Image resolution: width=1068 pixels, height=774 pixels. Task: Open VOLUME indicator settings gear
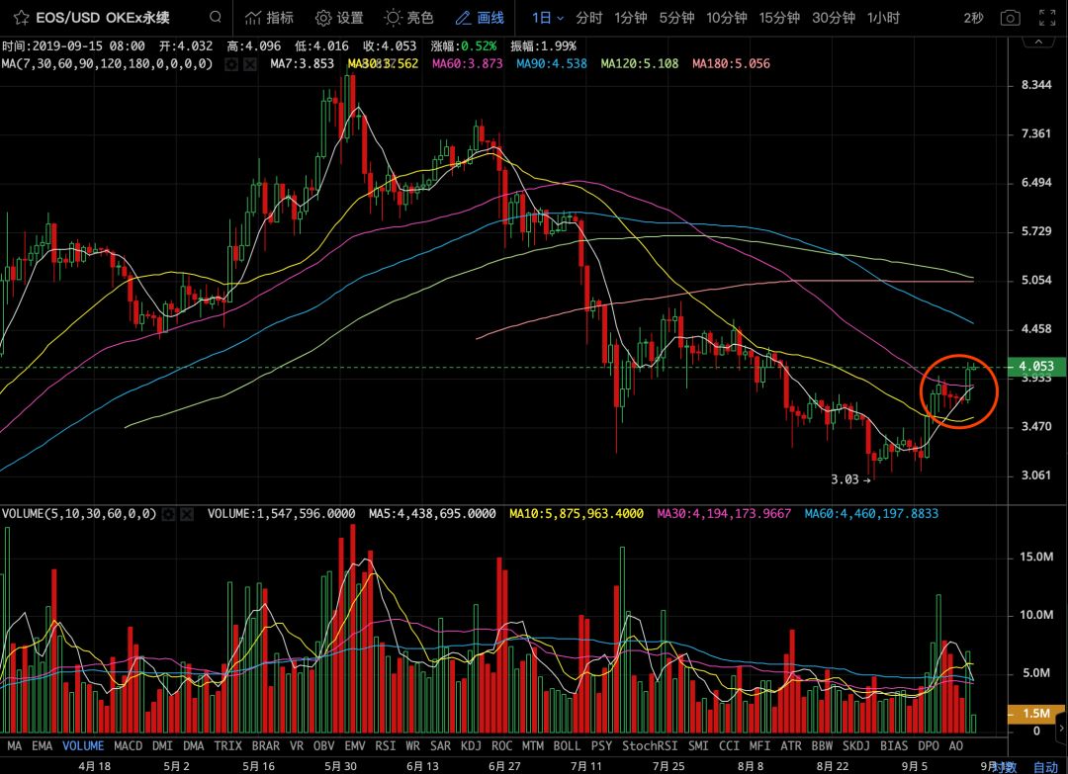pos(168,514)
